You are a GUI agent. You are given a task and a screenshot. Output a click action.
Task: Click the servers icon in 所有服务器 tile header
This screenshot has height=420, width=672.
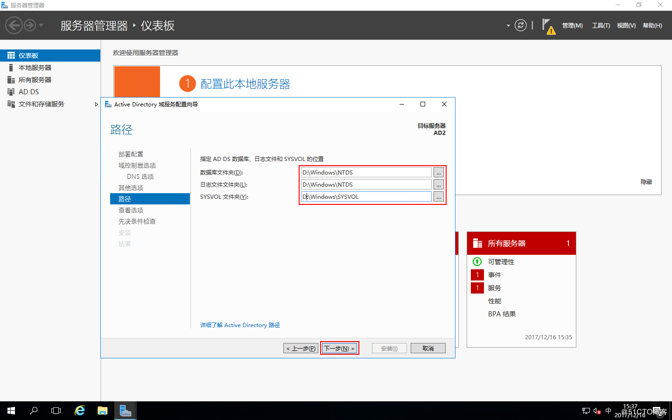click(x=477, y=243)
